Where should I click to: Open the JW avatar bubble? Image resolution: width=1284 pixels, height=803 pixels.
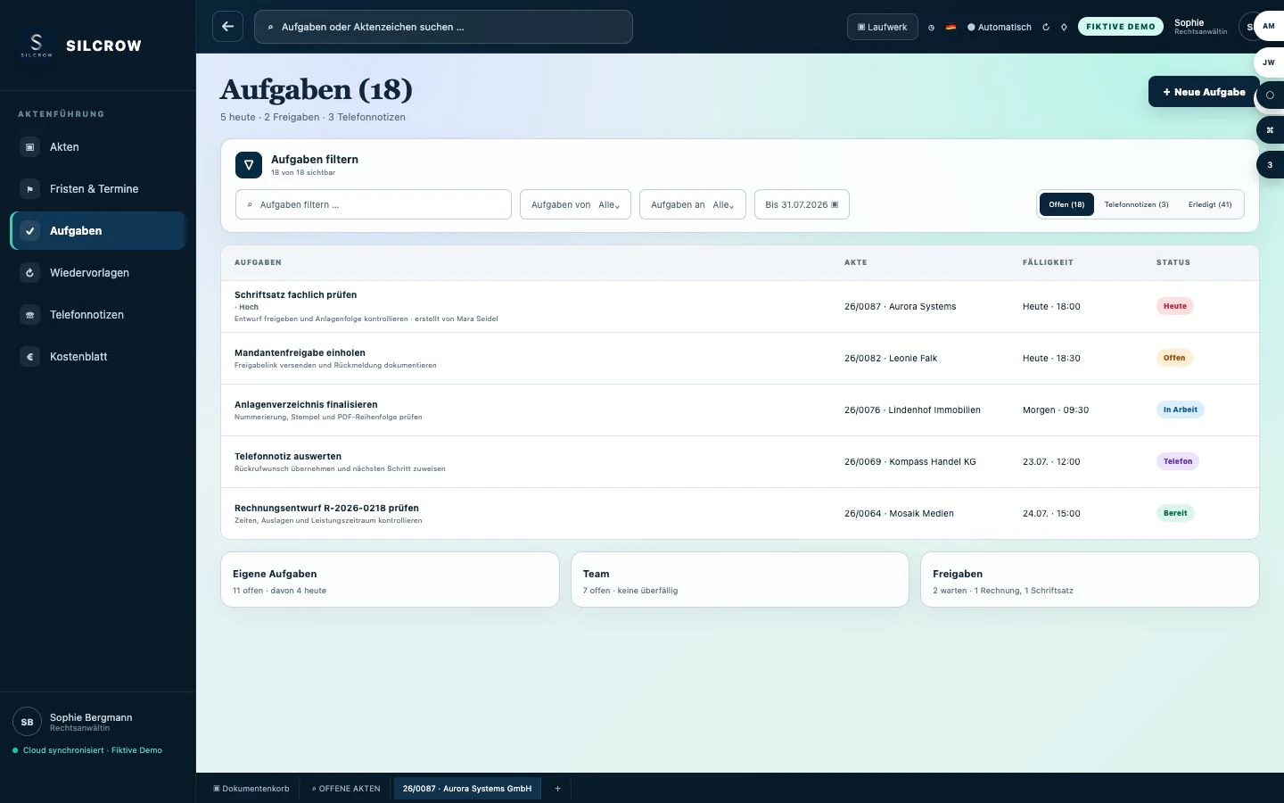point(1269,62)
